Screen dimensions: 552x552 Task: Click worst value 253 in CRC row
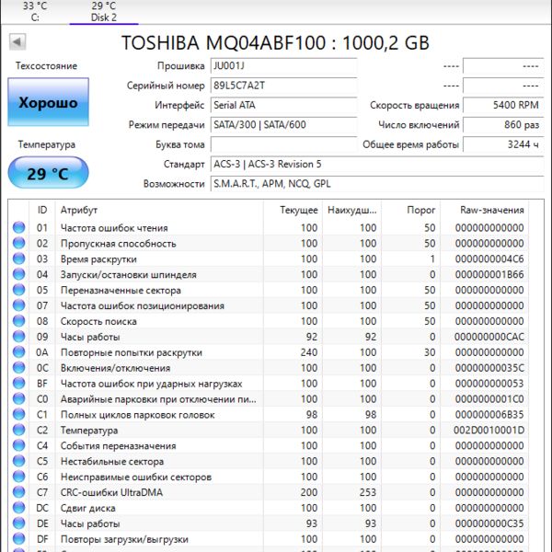[368, 492]
